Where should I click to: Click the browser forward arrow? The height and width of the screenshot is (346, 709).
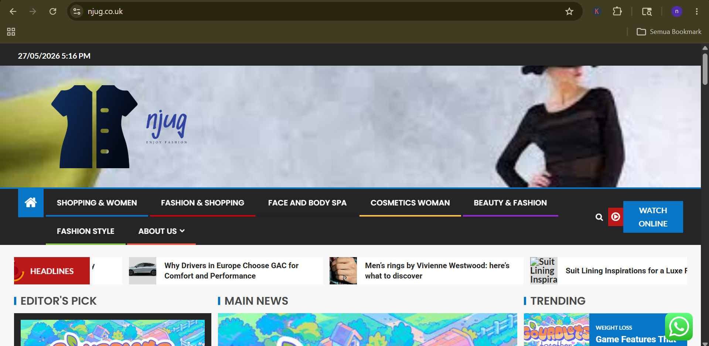[x=33, y=11]
